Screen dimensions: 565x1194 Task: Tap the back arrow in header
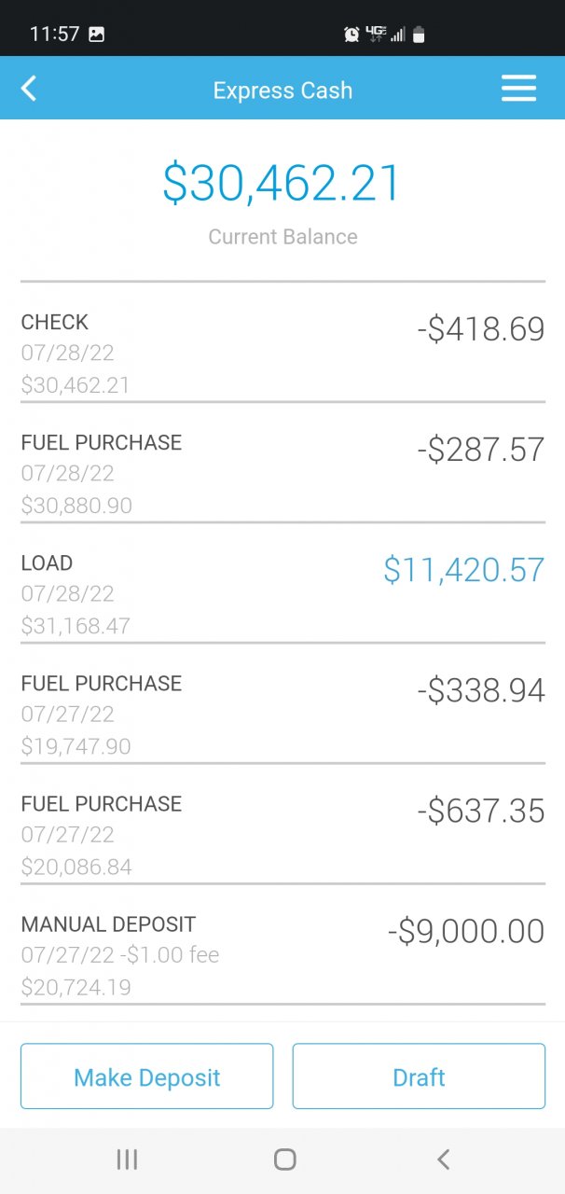pyautogui.click(x=29, y=90)
